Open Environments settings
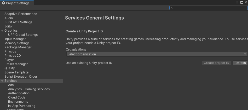 click(18, 102)
